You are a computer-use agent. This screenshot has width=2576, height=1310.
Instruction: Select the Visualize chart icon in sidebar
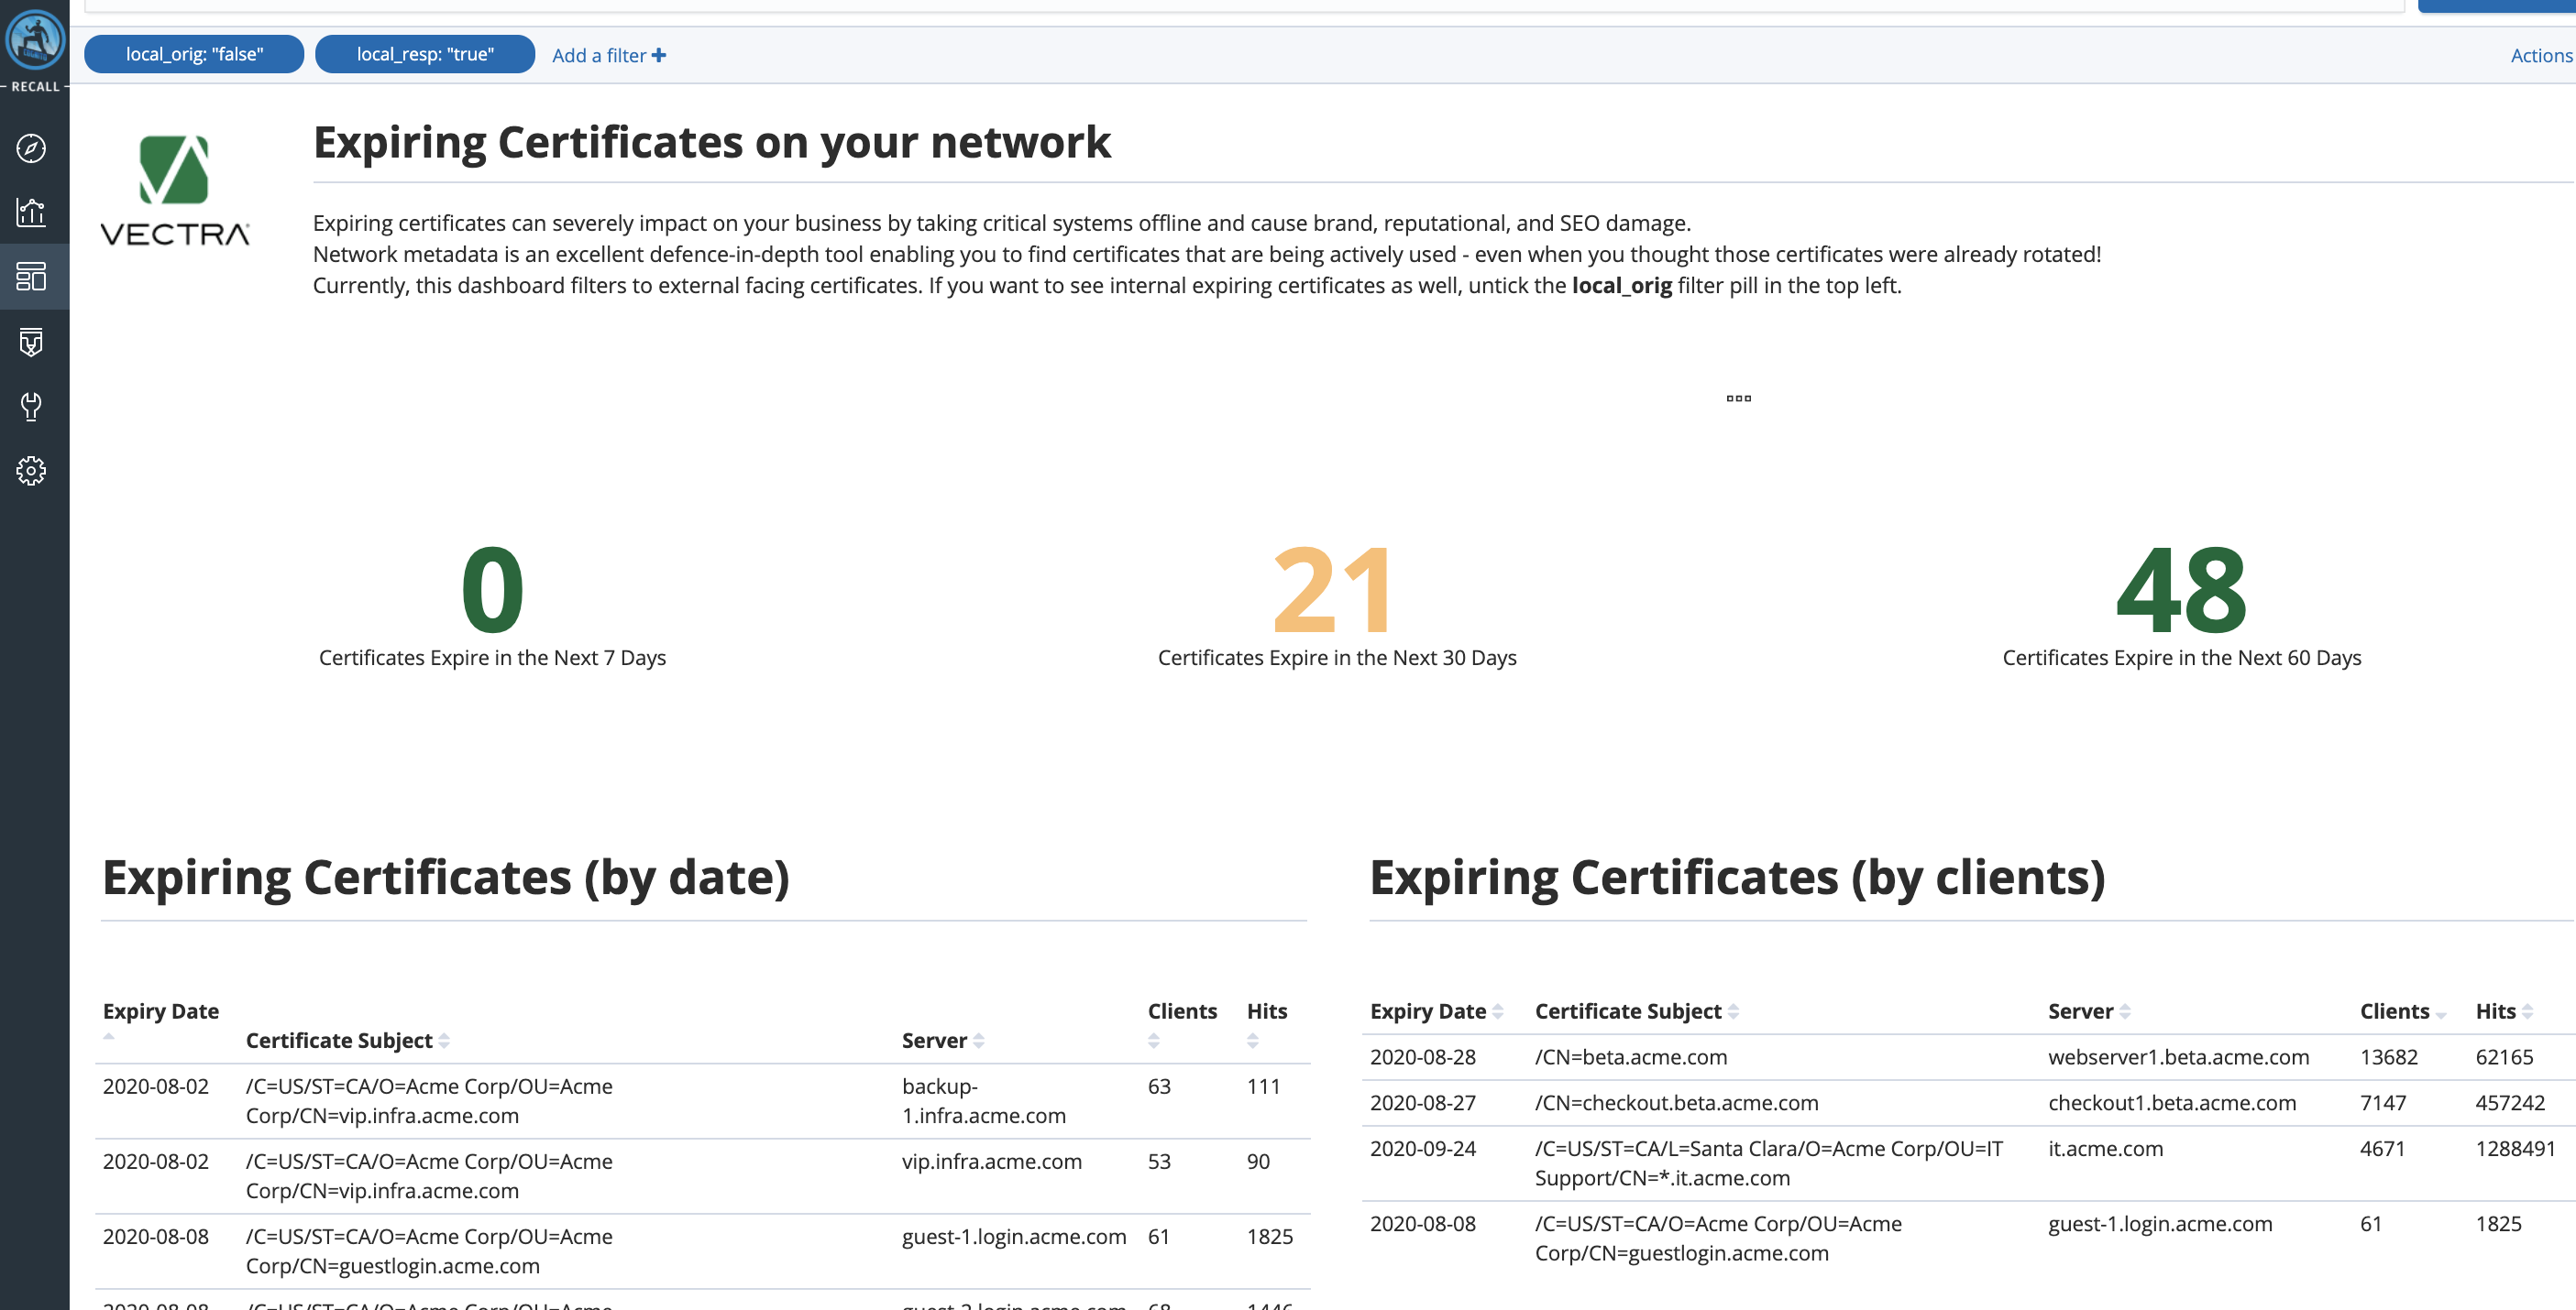(31, 212)
